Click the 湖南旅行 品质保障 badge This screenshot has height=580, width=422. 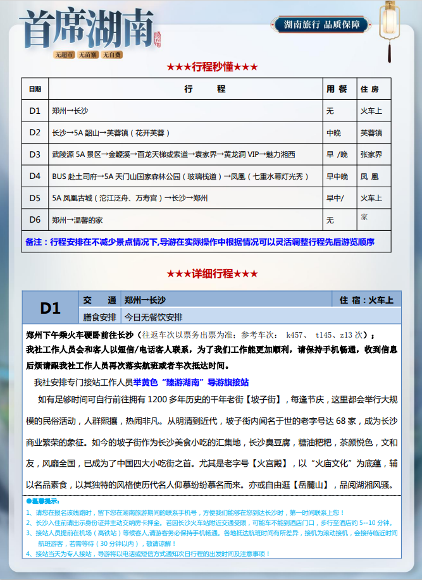point(321,25)
